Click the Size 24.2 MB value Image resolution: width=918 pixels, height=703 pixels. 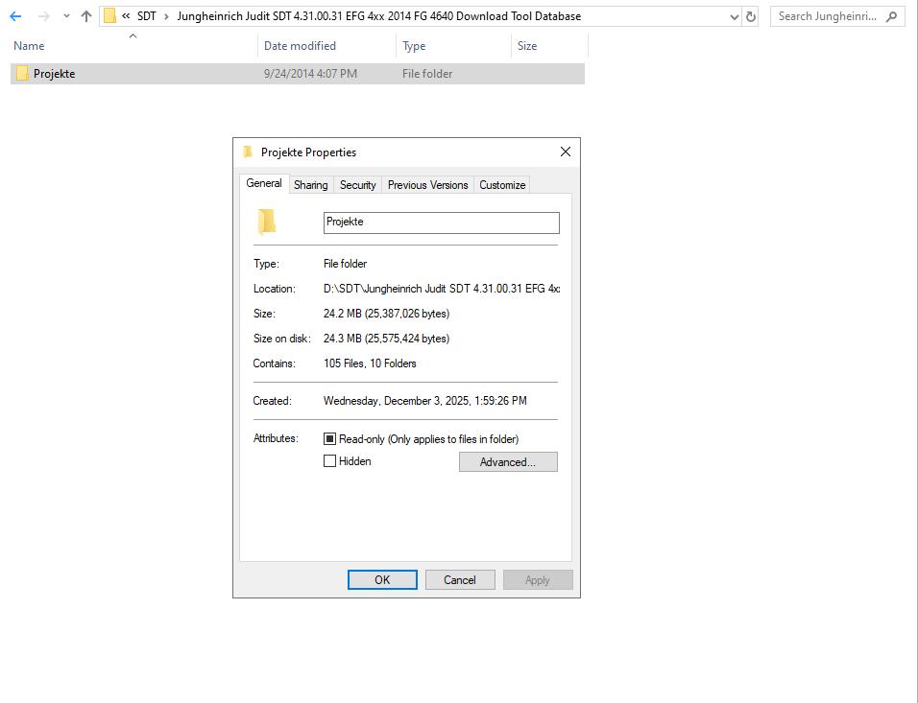point(386,314)
